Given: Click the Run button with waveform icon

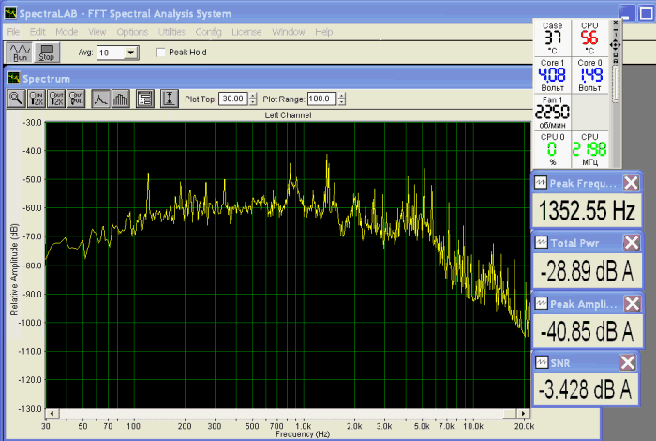Looking at the screenshot, I should tap(19, 53).
